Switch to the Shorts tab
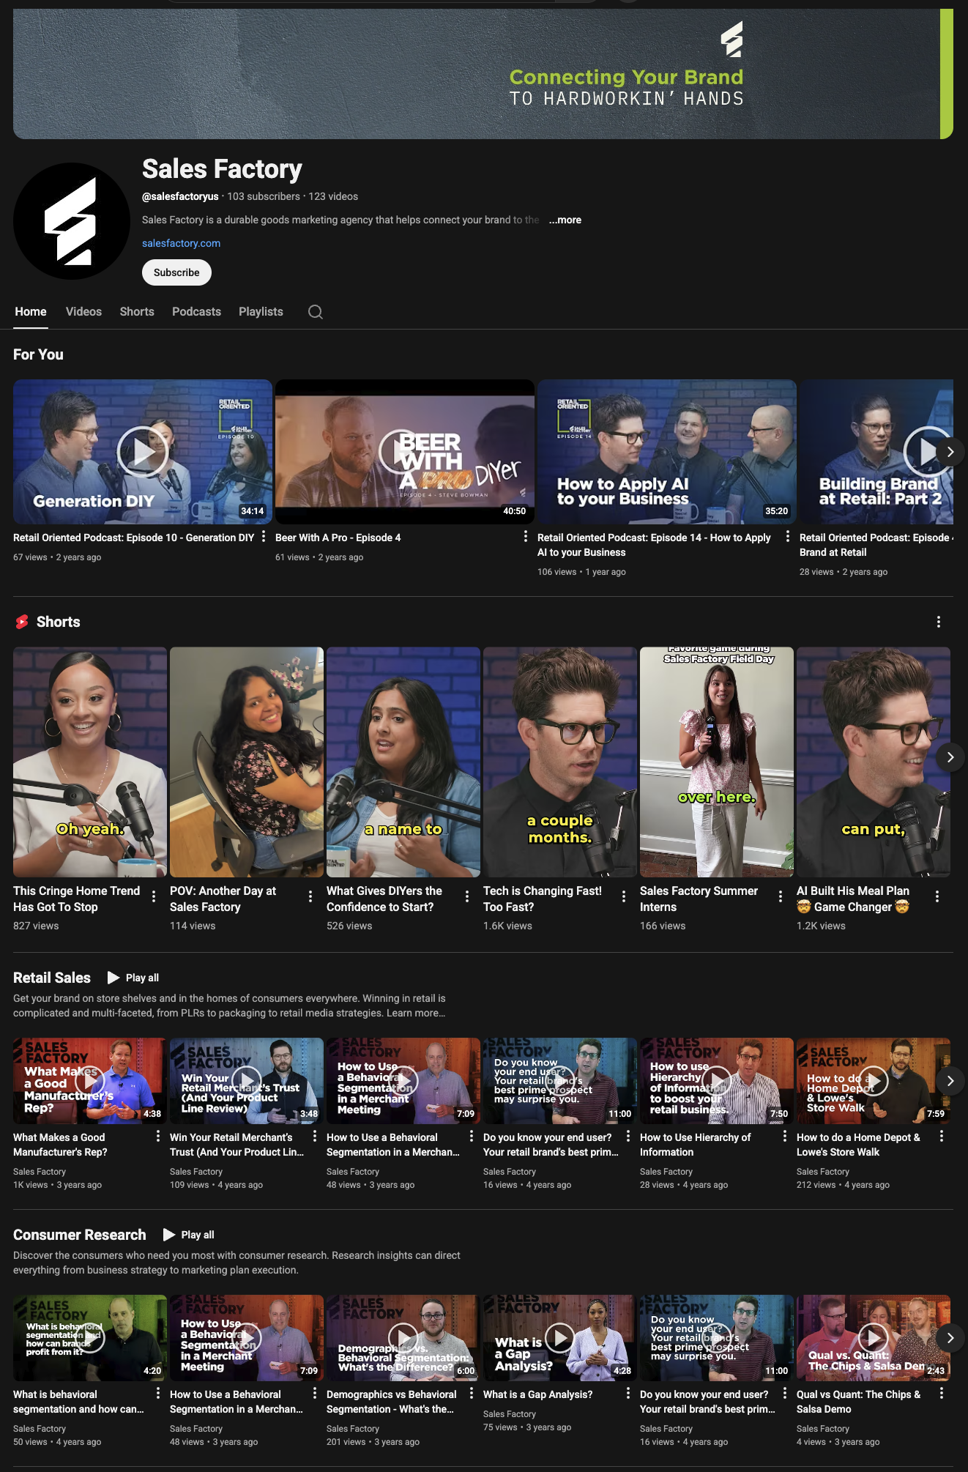The width and height of the screenshot is (968, 1472). tap(137, 312)
